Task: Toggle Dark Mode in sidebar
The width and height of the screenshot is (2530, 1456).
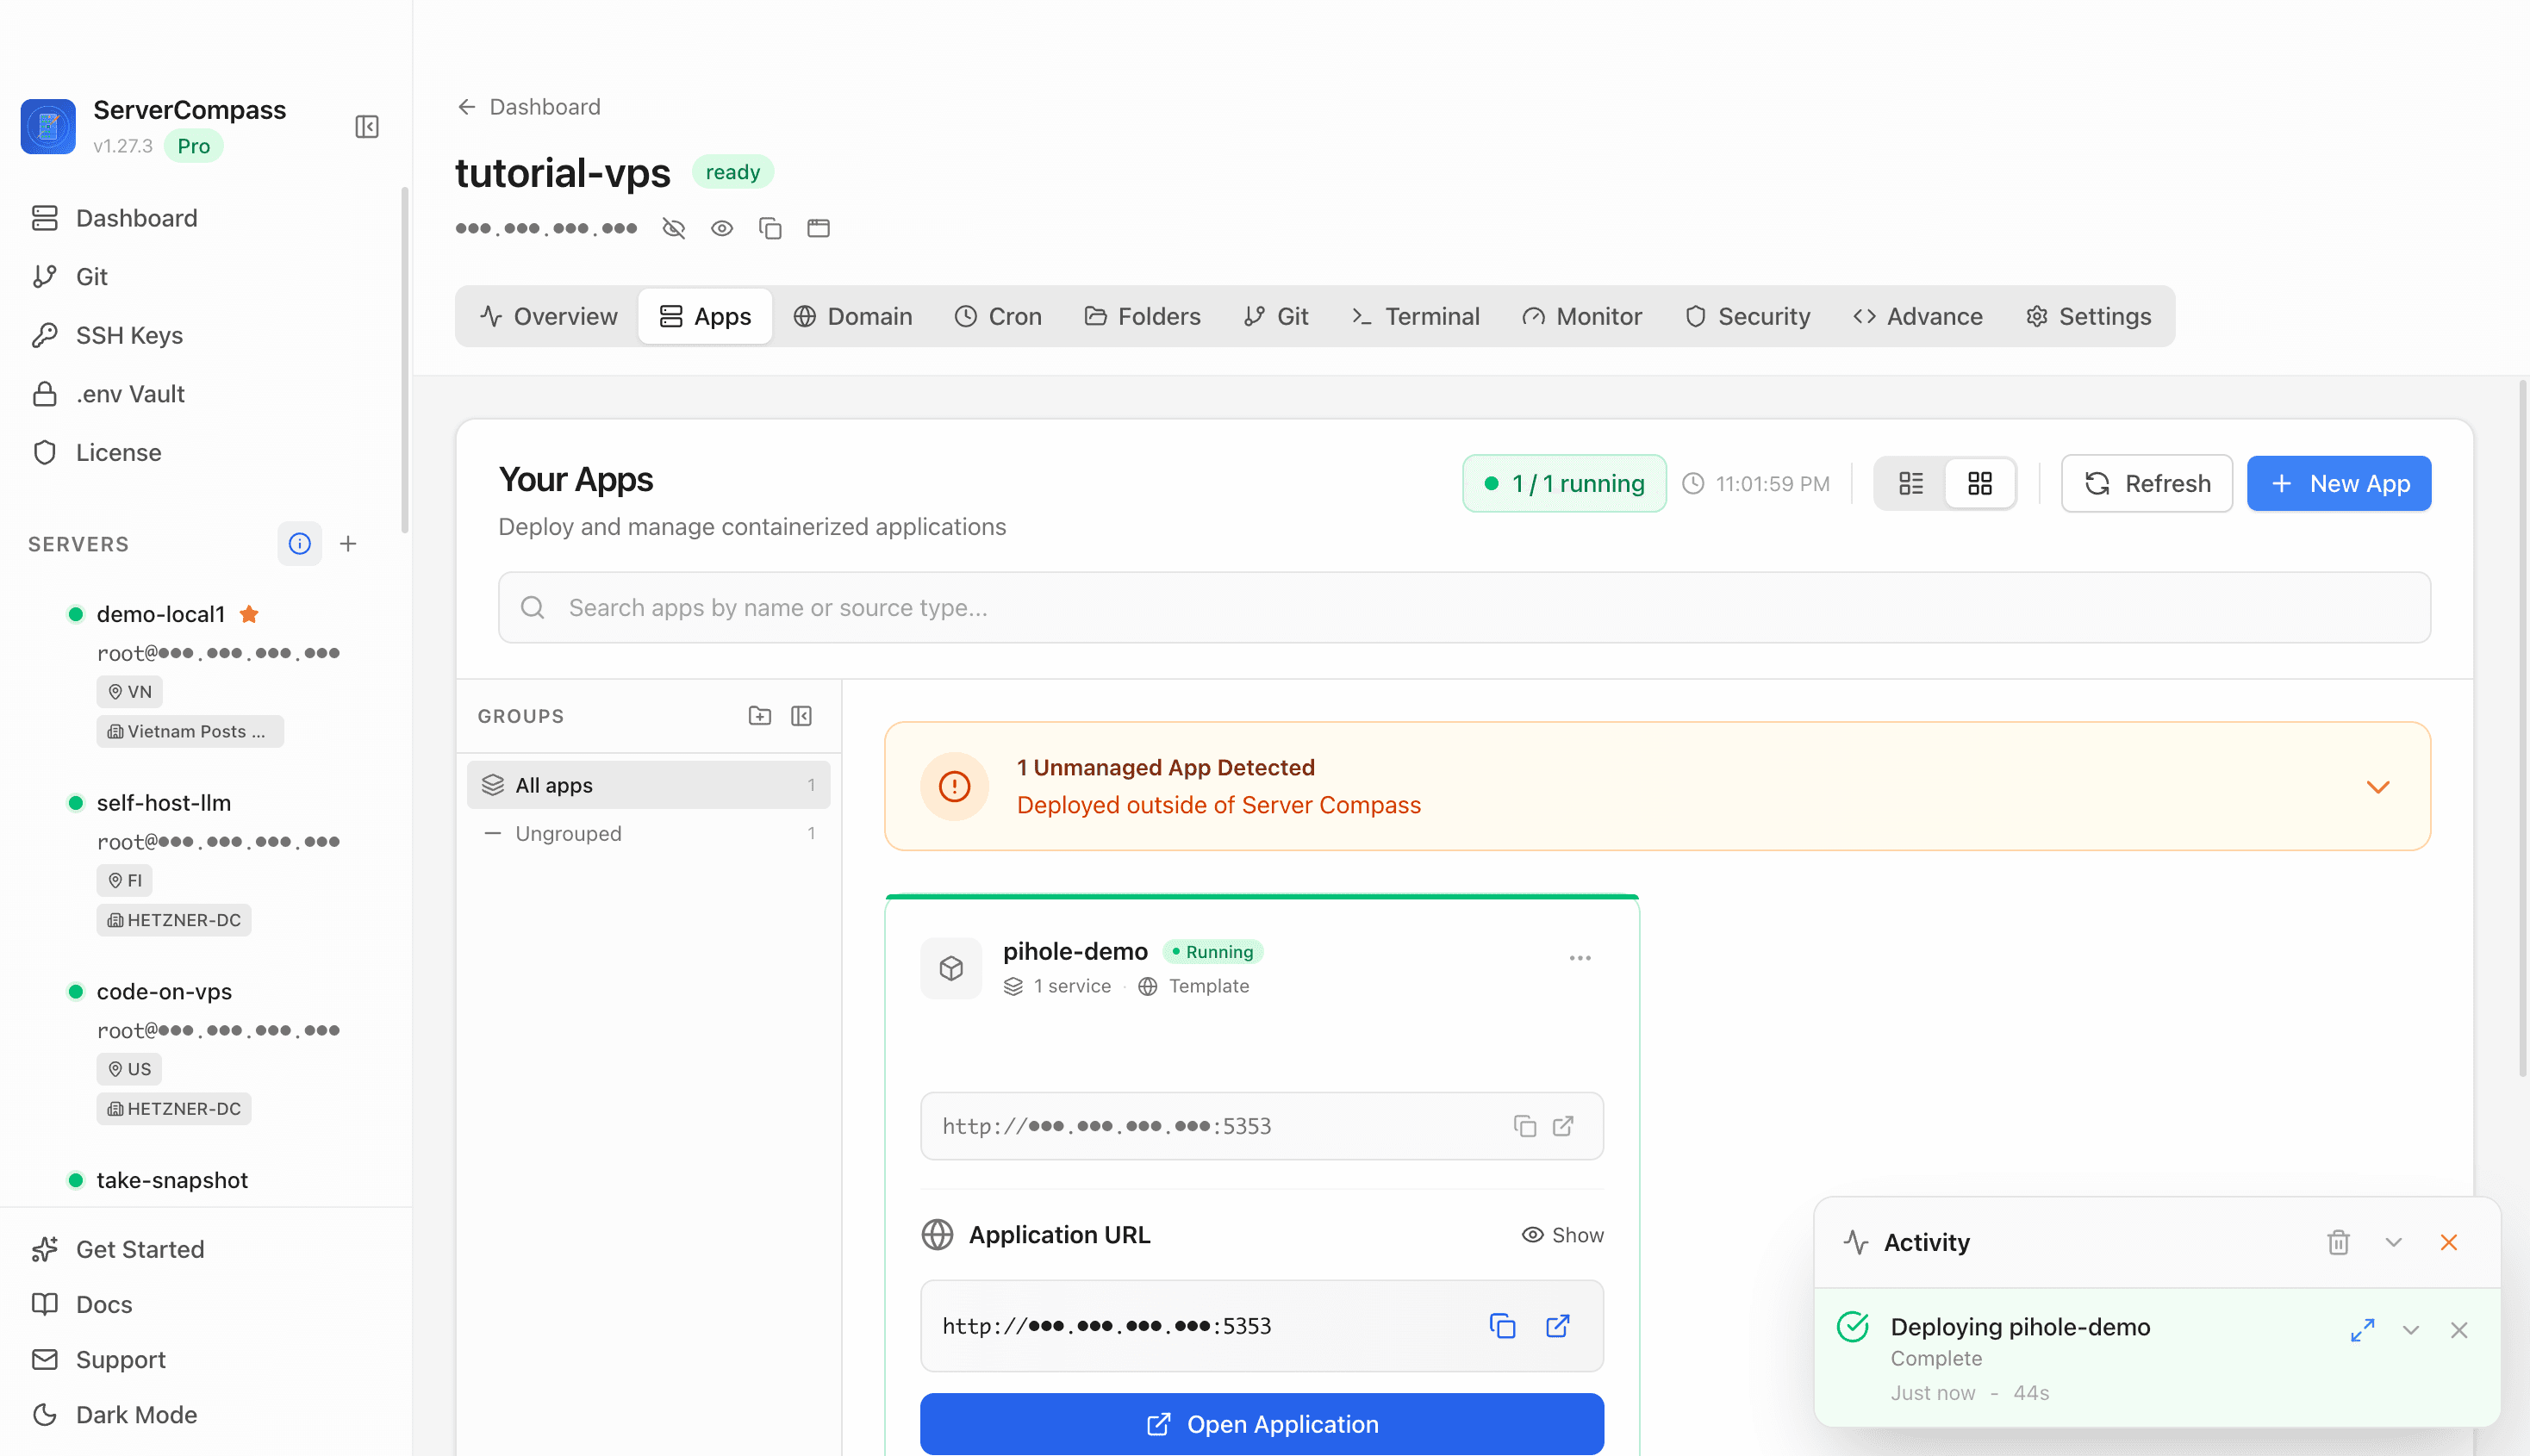Action: [x=115, y=1415]
